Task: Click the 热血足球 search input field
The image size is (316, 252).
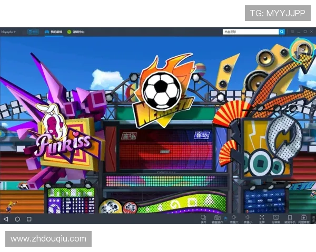Action: tap(250, 31)
